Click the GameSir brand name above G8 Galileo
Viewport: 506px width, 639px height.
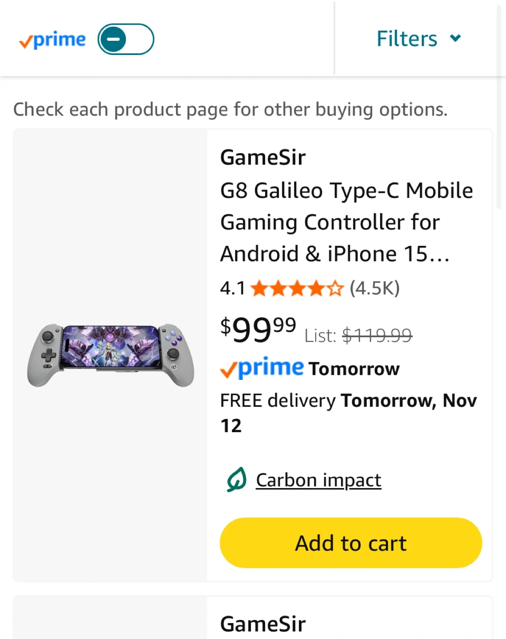coord(263,158)
